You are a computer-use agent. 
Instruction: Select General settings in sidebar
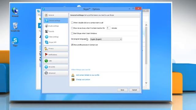coord(56,20)
